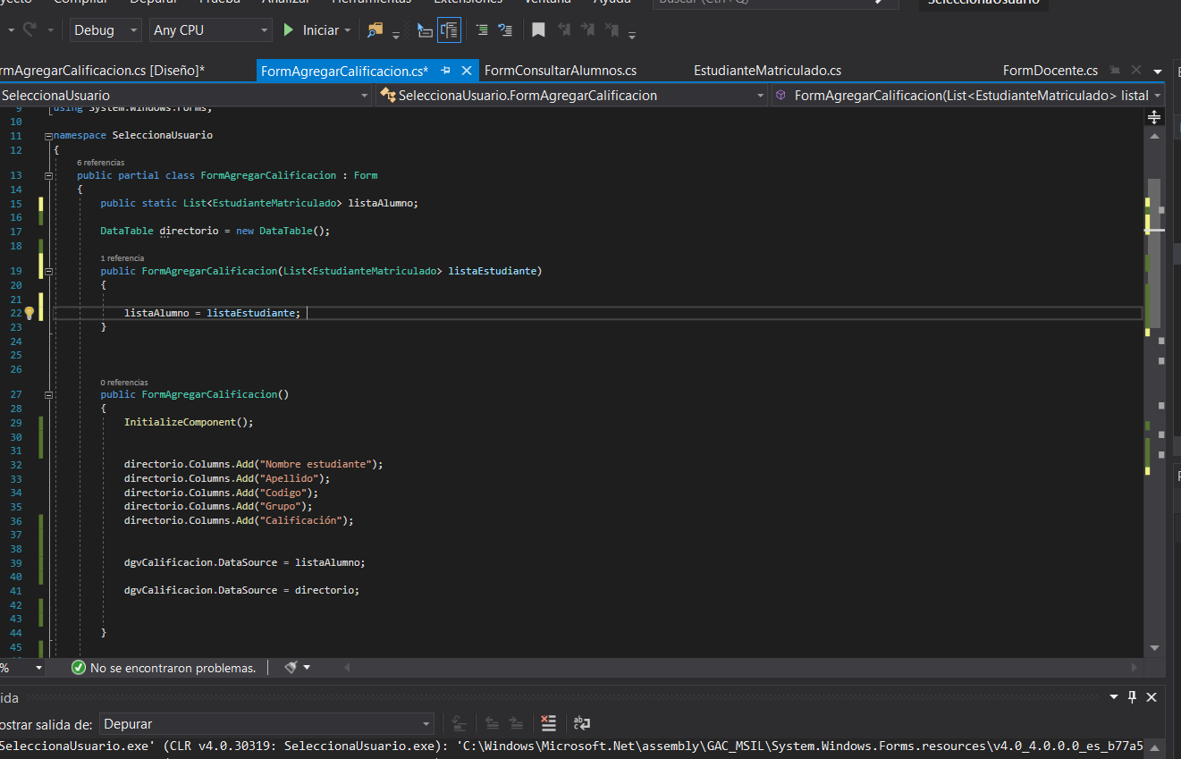The image size is (1181, 759).
Task: Toggle the blue-outlined highlighted toolbar icon
Action: [450, 30]
